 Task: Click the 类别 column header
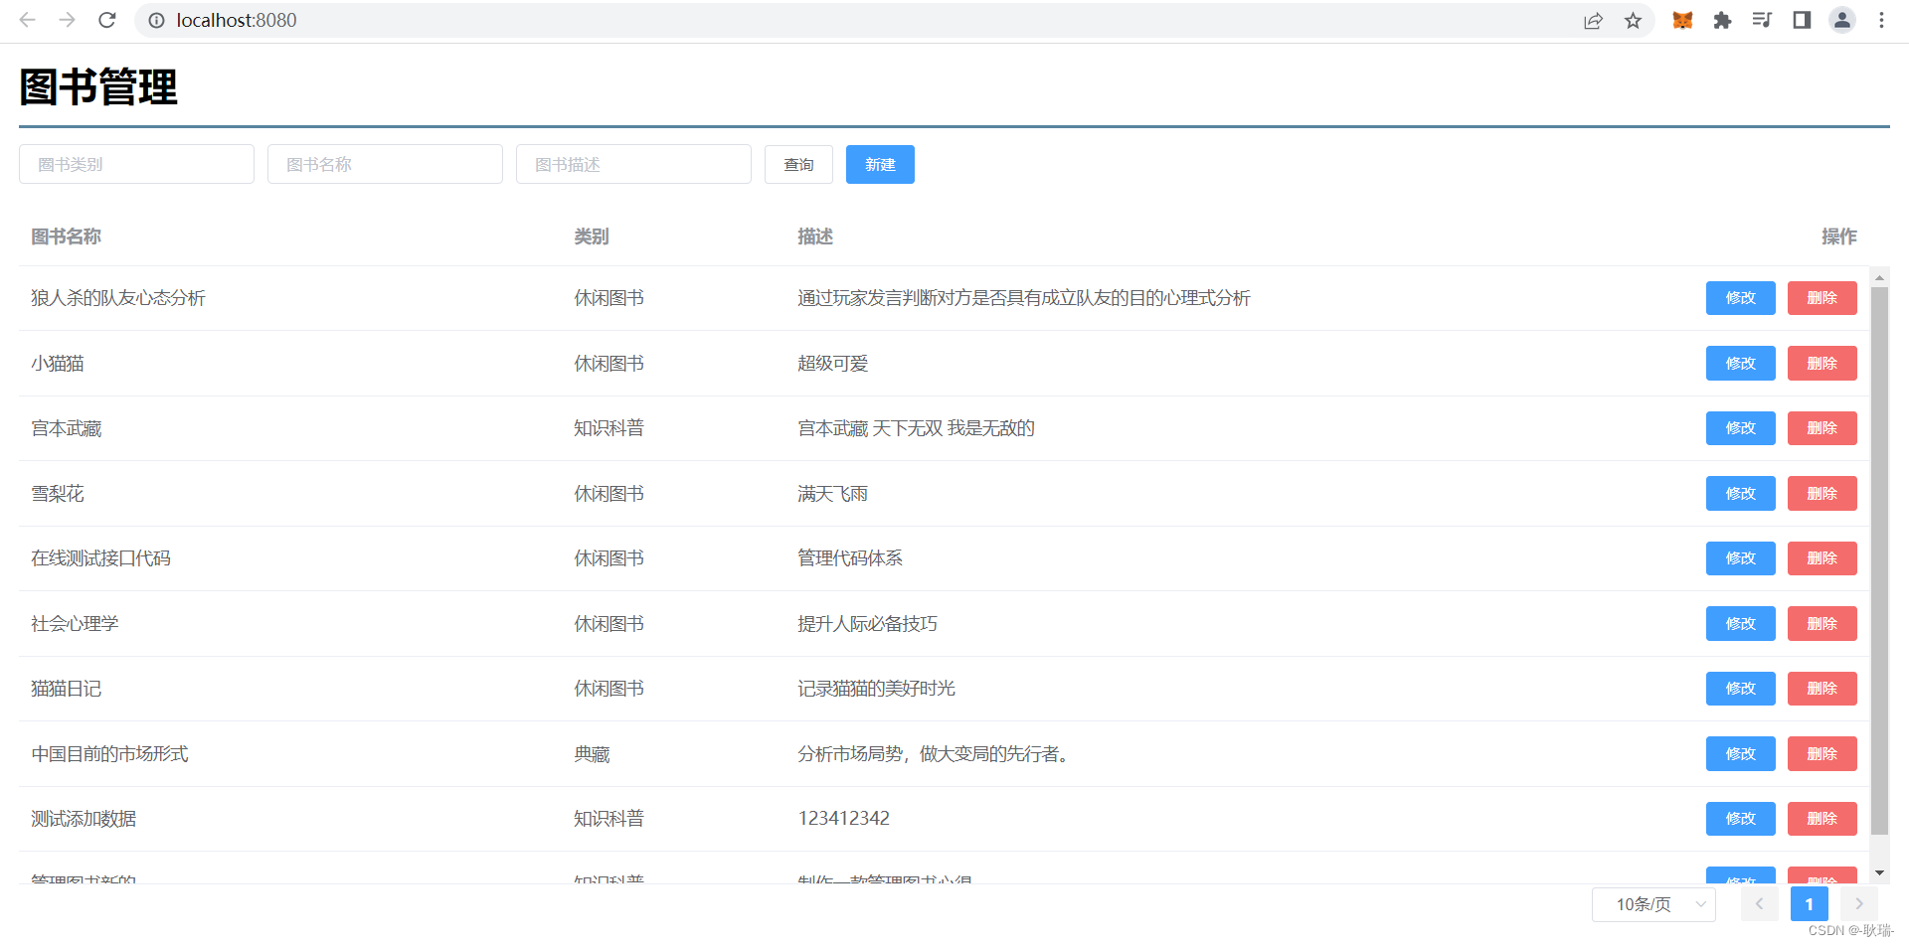pos(591,237)
